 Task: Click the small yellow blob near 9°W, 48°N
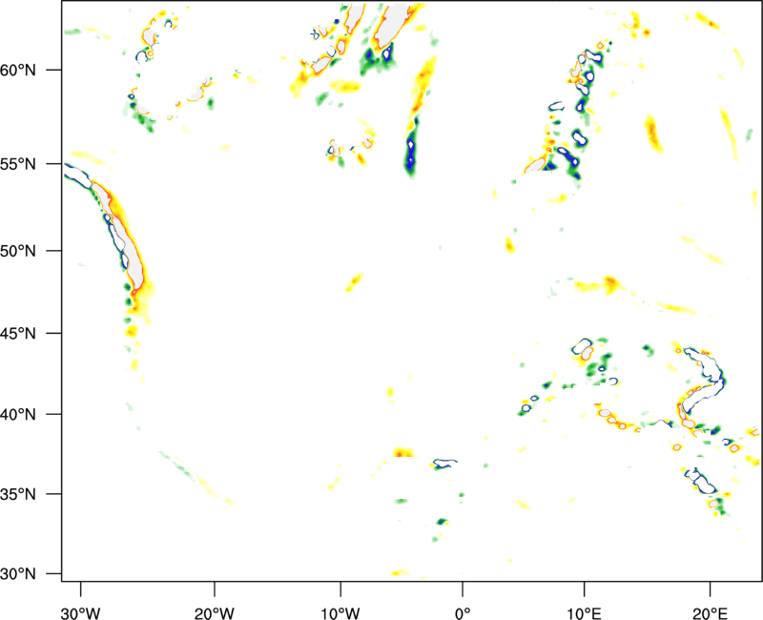pos(357,280)
